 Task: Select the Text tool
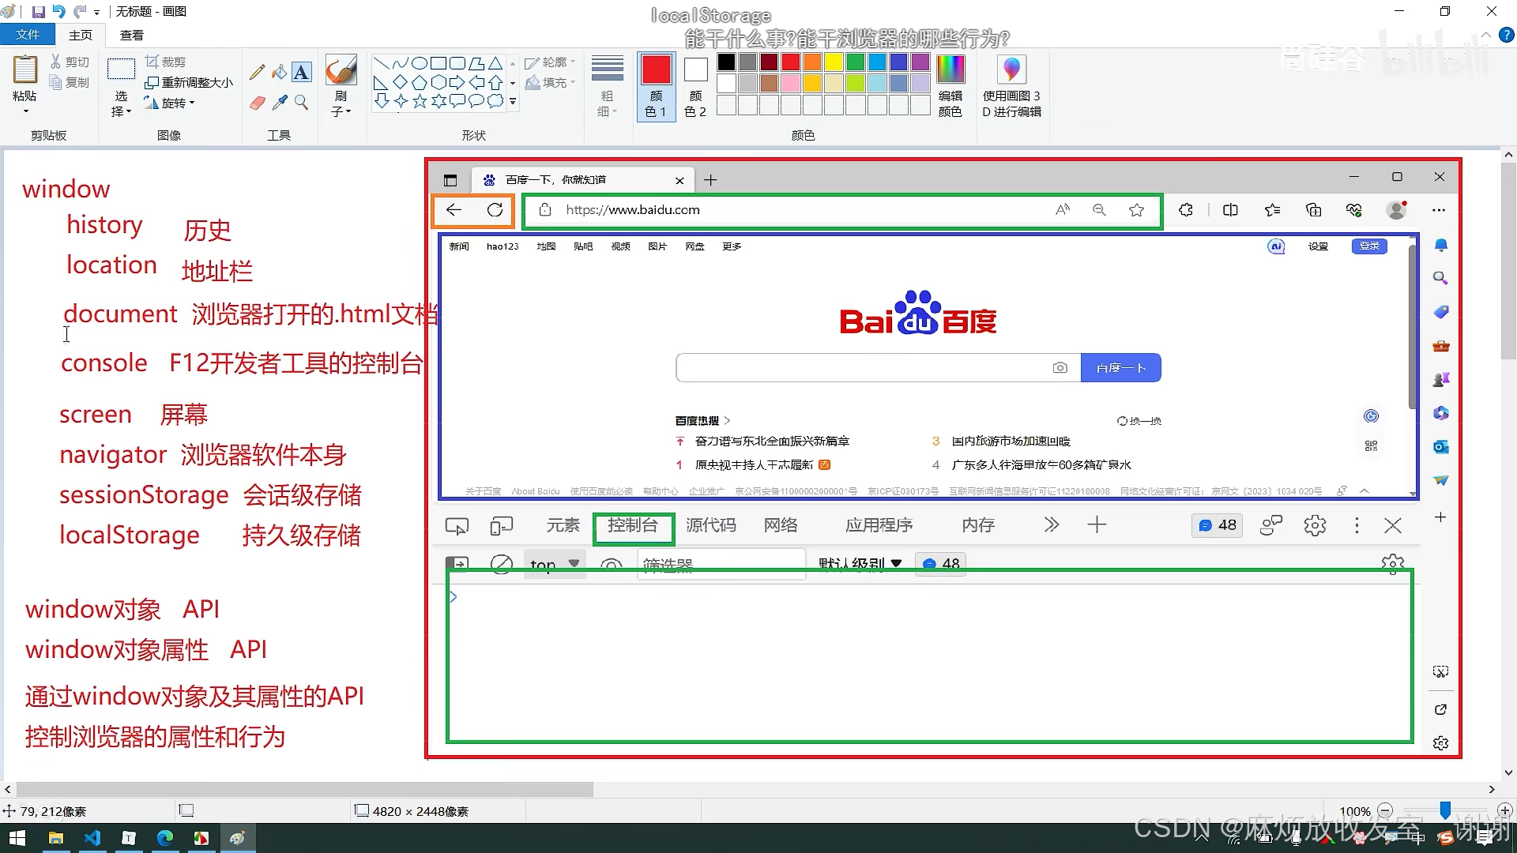click(x=301, y=73)
